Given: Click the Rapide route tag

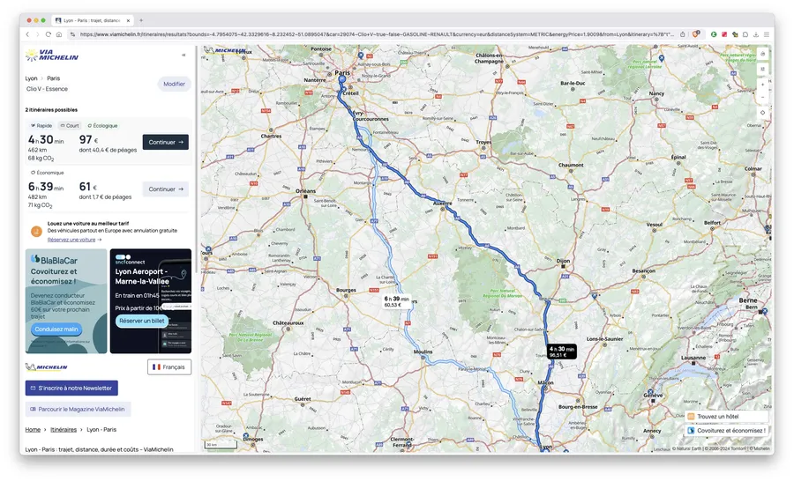Looking at the screenshot, I should click(41, 125).
